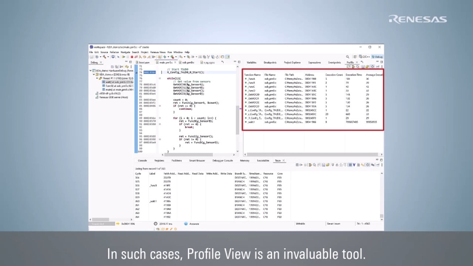This screenshot has height=266, width=473.
Task: Switch to the C/C++ perspective
Action: pos(364,57)
